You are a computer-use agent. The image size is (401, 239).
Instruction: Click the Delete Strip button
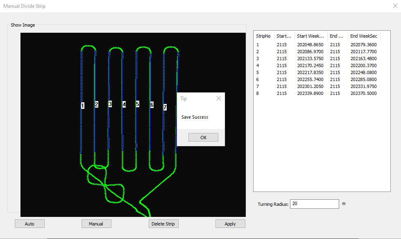pyautogui.click(x=163, y=224)
